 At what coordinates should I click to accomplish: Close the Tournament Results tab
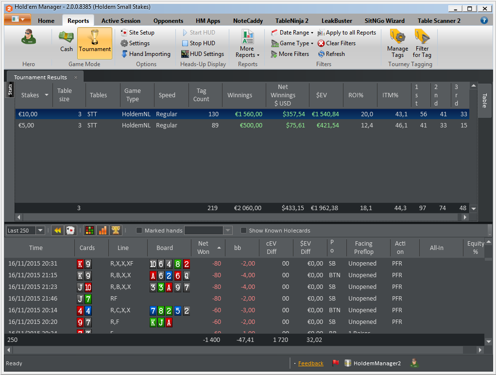click(x=76, y=77)
